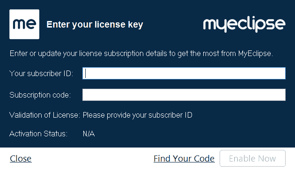Click the 'Please provide your subscriber ID' message

[138, 115]
